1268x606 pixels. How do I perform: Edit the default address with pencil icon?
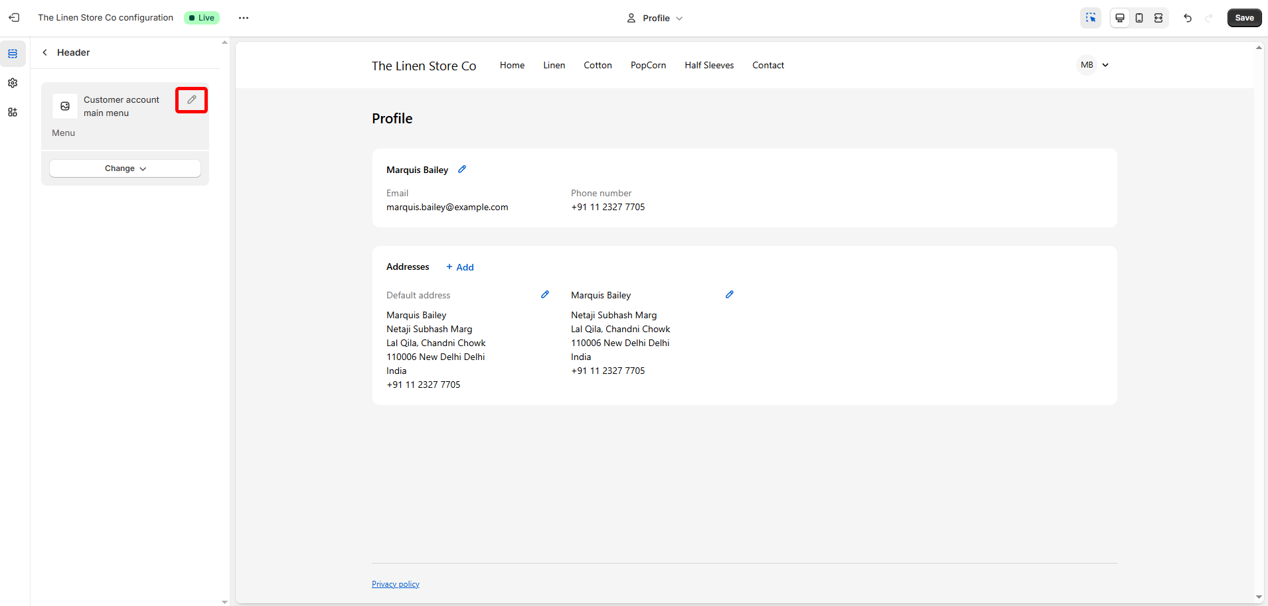(x=545, y=294)
